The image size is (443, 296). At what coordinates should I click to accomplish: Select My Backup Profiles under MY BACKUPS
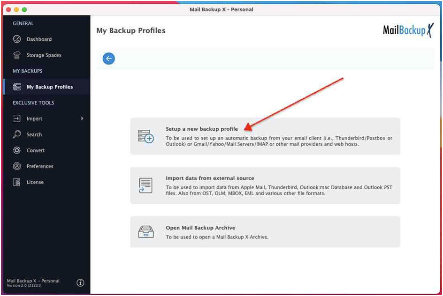point(49,87)
